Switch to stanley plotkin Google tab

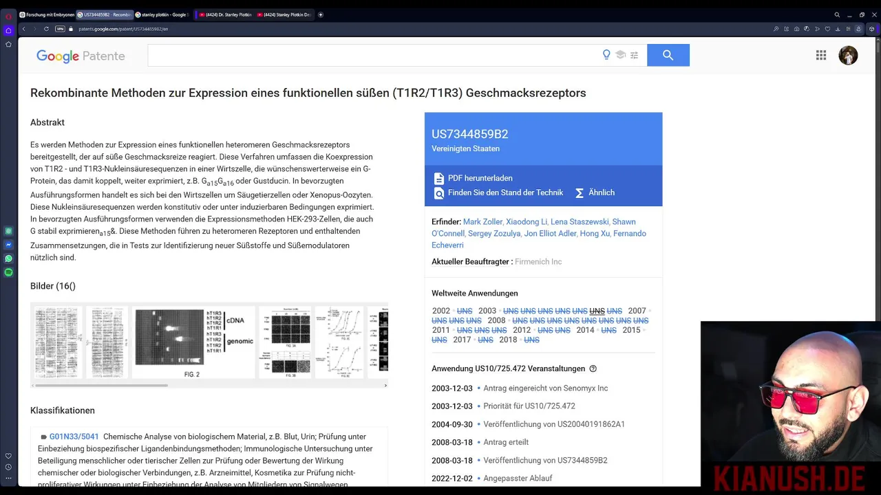coord(164,14)
